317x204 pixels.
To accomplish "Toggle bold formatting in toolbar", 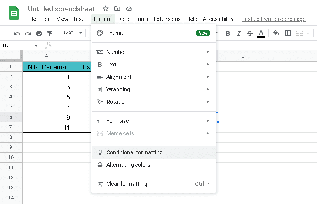I will [x=228, y=33].
